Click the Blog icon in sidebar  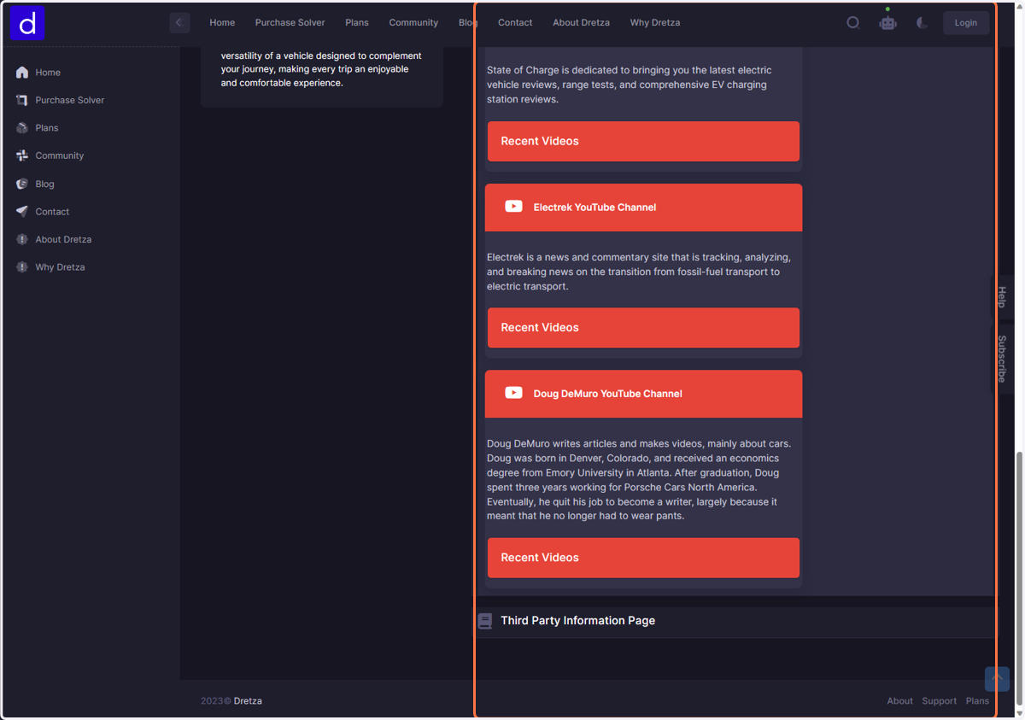(x=22, y=184)
